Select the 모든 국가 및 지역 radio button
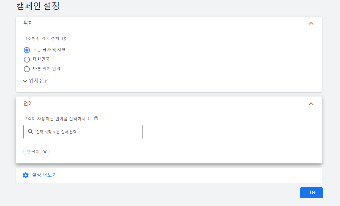This screenshot has height=206, width=340. 27,50
